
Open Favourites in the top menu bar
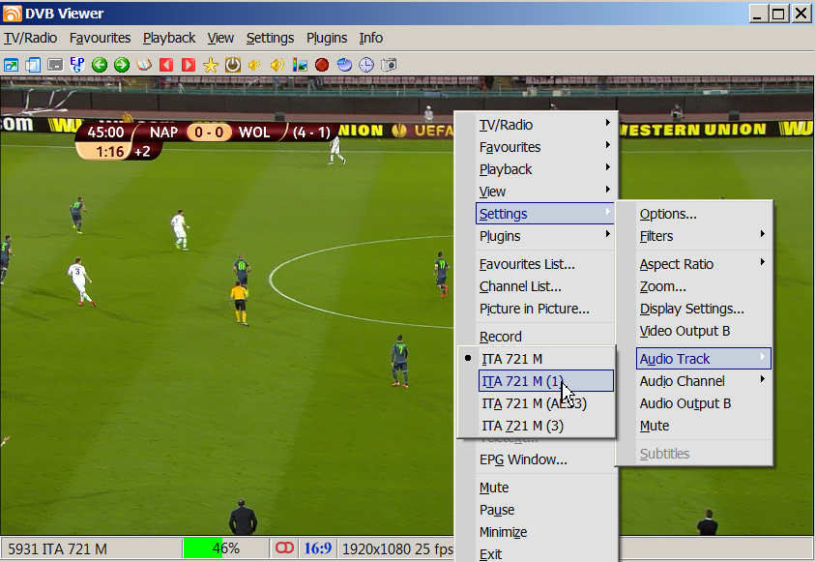pyautogui.click(x=100, y=38)
